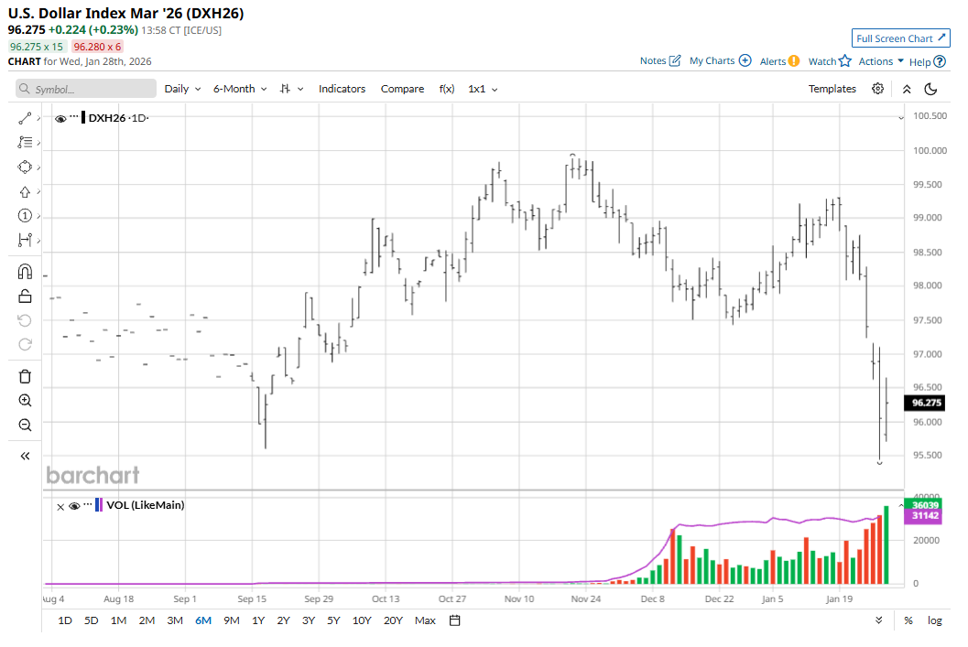Open the f(x) expressions menu
The height and width of the screenshot is (647, 968).
(447, 89)
